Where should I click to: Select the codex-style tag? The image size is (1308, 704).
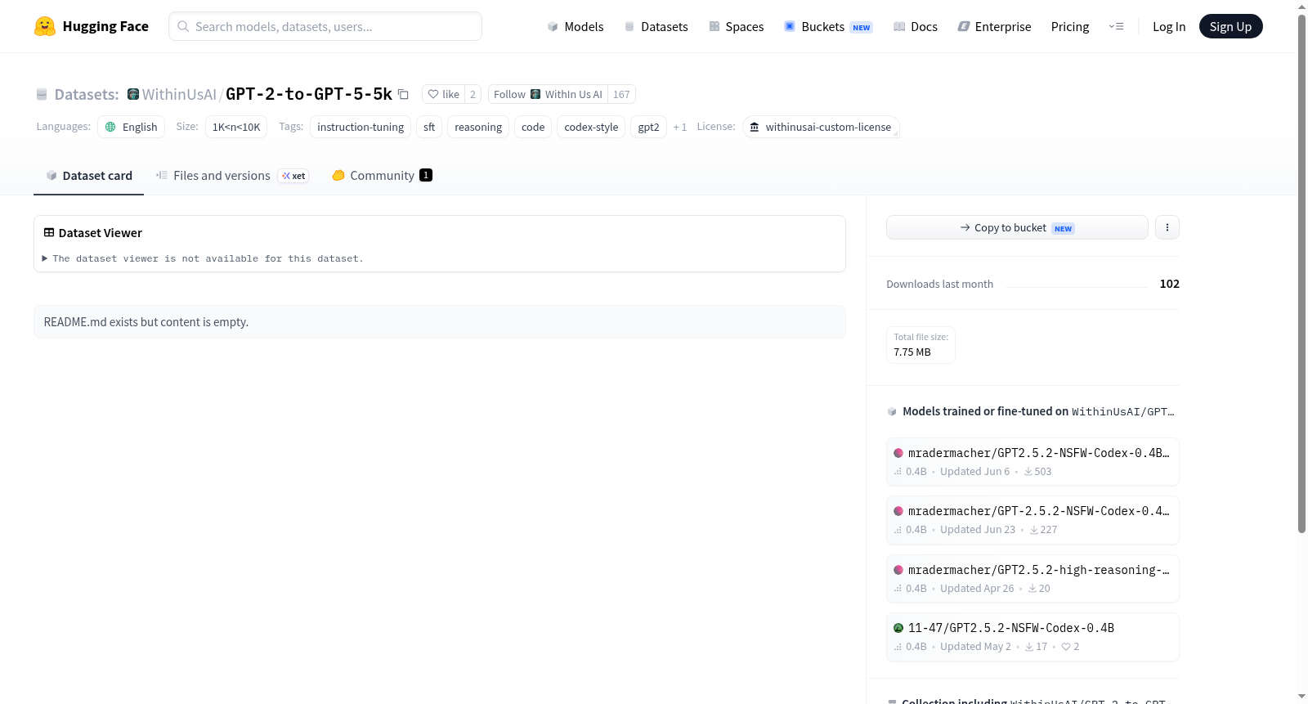pos(591,127)
